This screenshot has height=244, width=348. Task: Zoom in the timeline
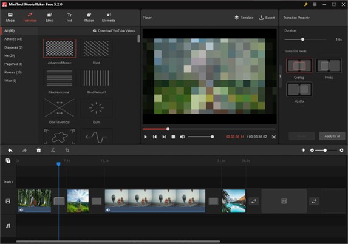point(341,150)
